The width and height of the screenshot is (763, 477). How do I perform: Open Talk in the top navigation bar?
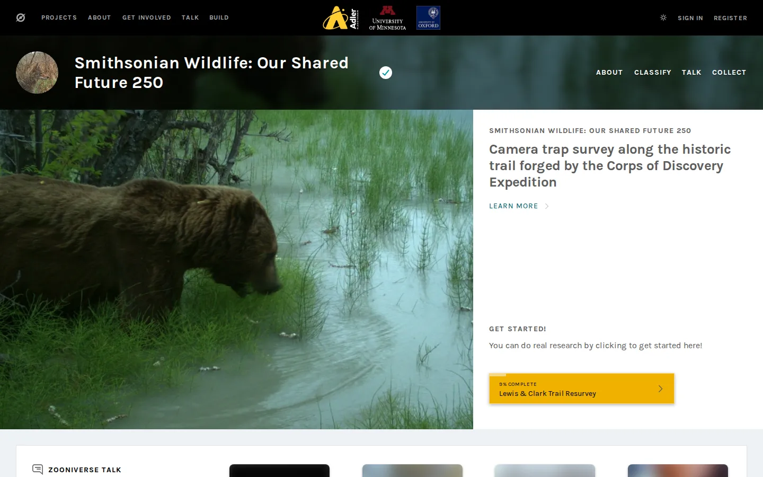190,17
